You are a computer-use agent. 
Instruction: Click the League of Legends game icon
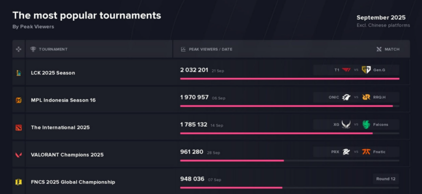[19, 73]
